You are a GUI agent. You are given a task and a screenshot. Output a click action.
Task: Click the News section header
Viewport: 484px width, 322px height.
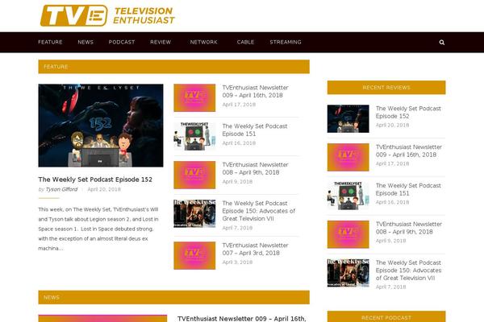point(173,297)
